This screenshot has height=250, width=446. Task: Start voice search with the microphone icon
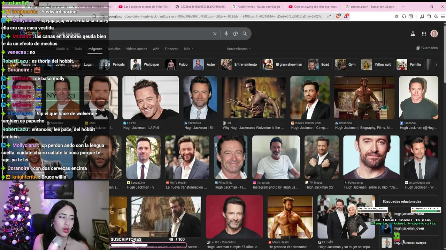(x=226, y=34)
